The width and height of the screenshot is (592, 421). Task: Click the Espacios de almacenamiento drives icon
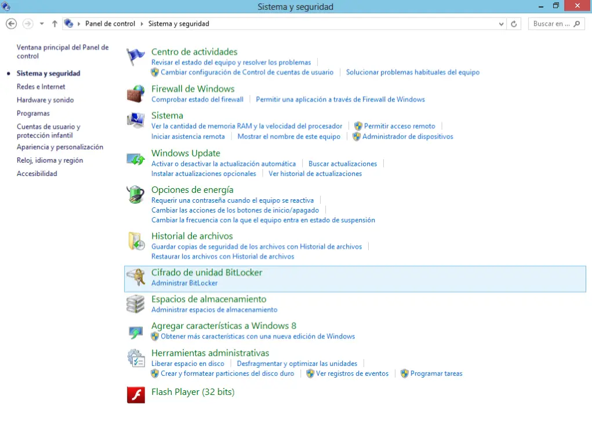(x=136, y=304)
